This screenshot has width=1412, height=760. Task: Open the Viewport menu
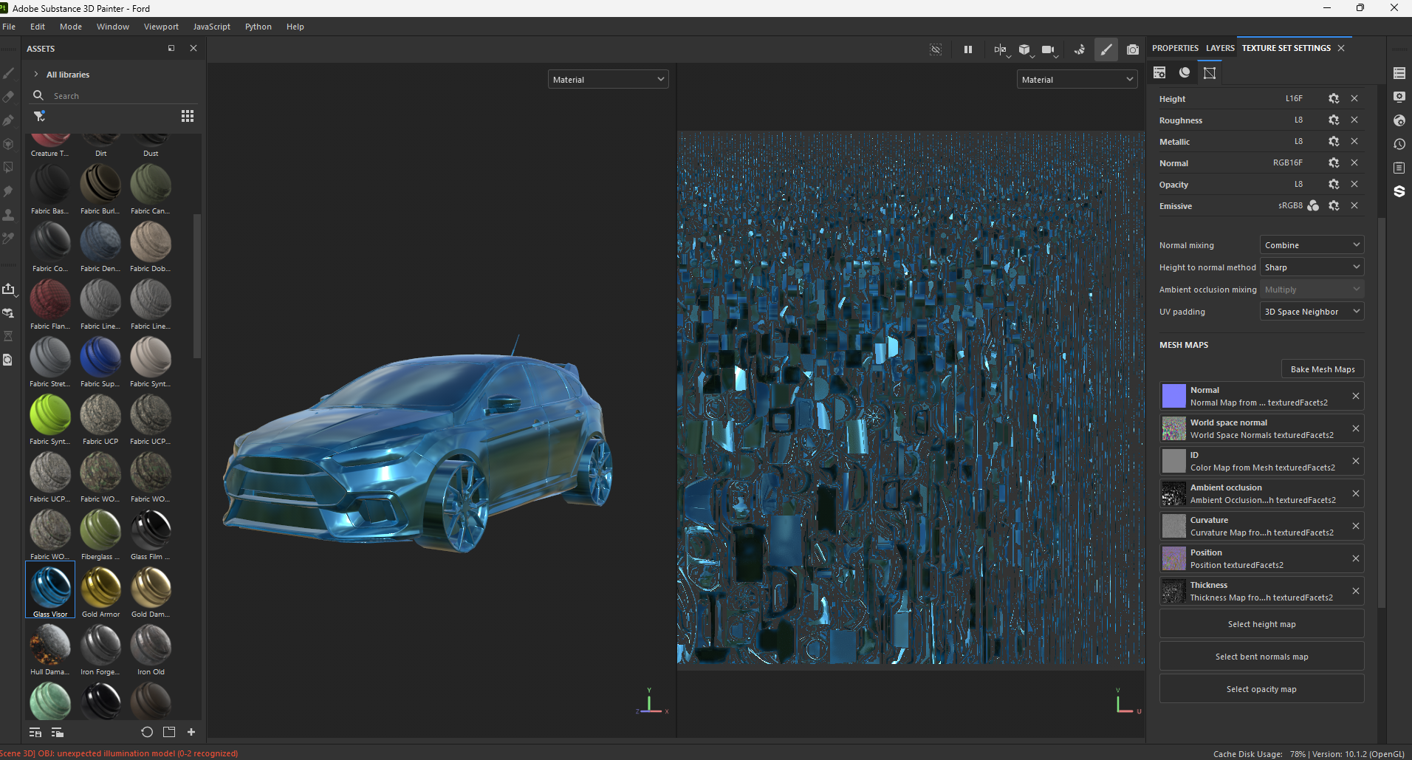(161, 27)
